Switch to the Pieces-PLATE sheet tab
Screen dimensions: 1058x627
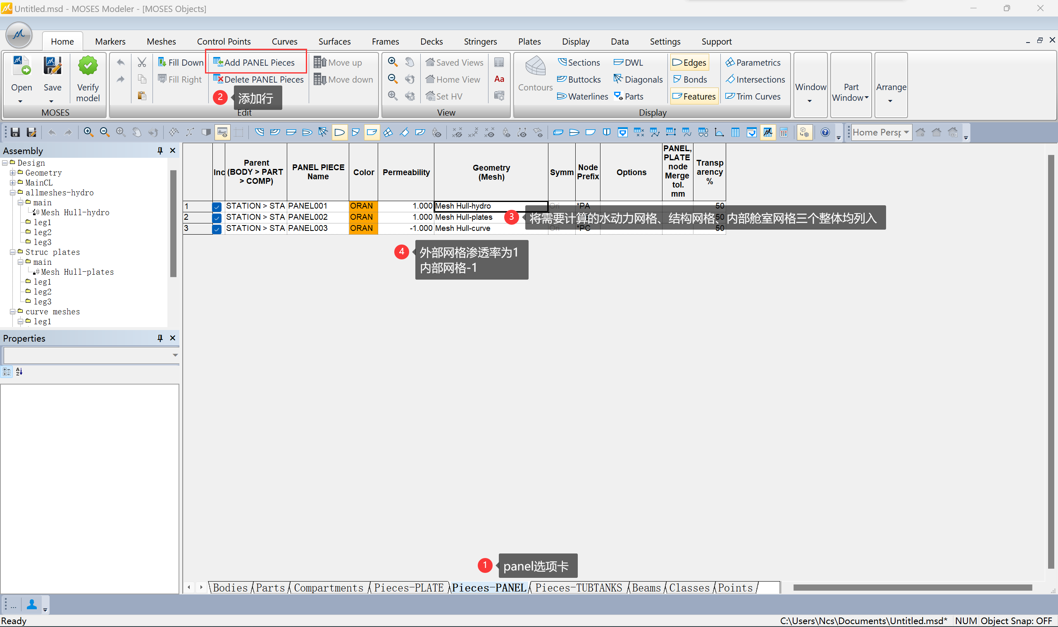coord(408,588)
